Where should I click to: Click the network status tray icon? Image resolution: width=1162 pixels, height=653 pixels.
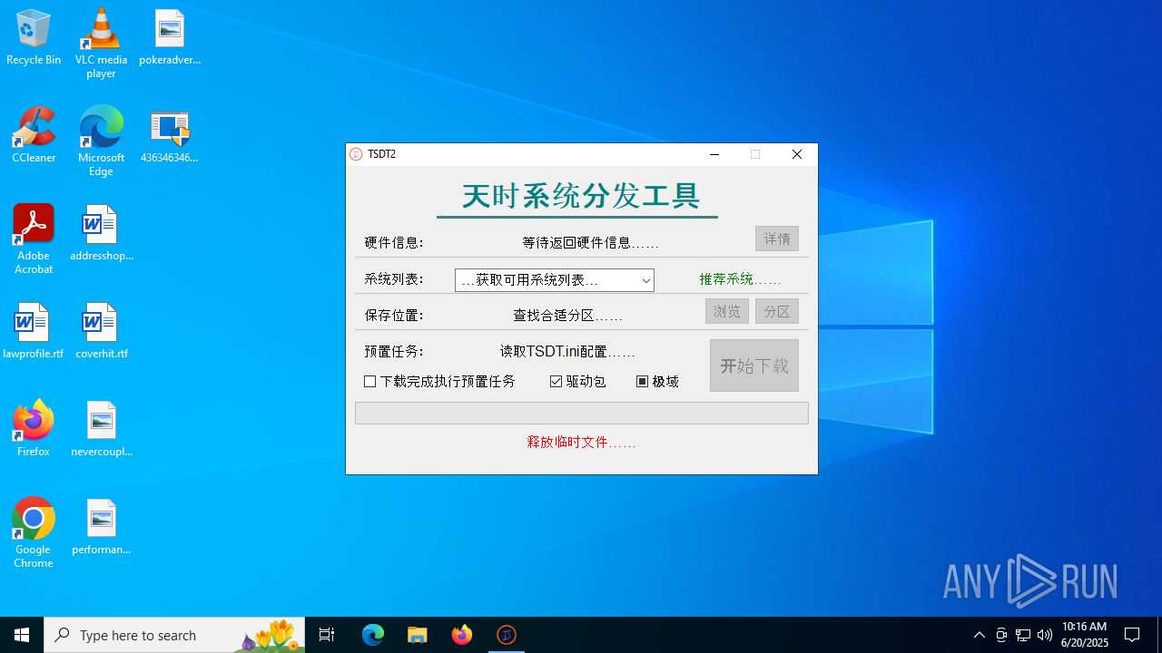tap(1023, 635)
